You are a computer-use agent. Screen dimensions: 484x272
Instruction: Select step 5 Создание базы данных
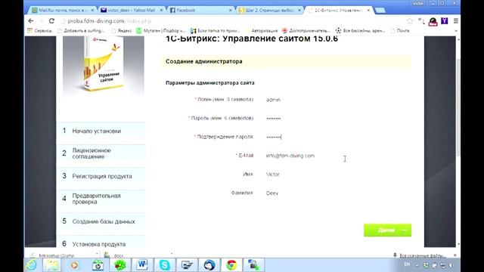(101, 221)
